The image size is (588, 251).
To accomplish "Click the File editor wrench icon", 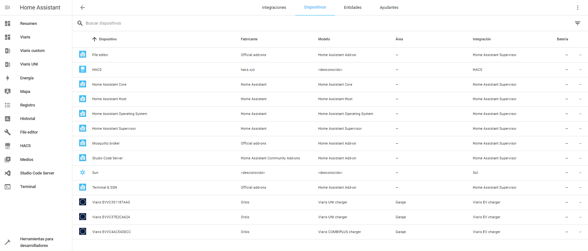I will click(x=8, y=132).
